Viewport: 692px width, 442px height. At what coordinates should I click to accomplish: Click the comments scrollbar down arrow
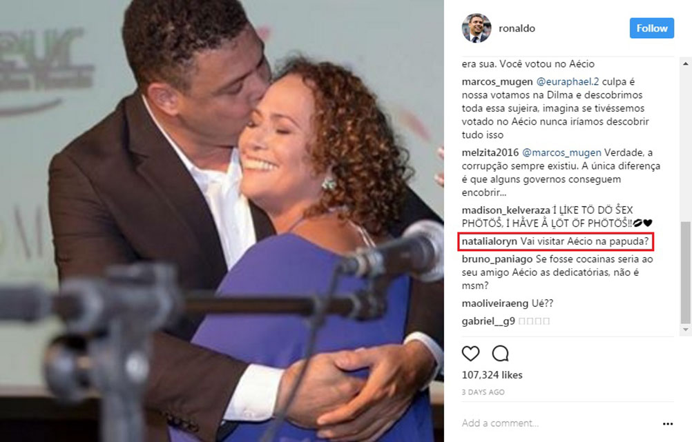(685, 330)
